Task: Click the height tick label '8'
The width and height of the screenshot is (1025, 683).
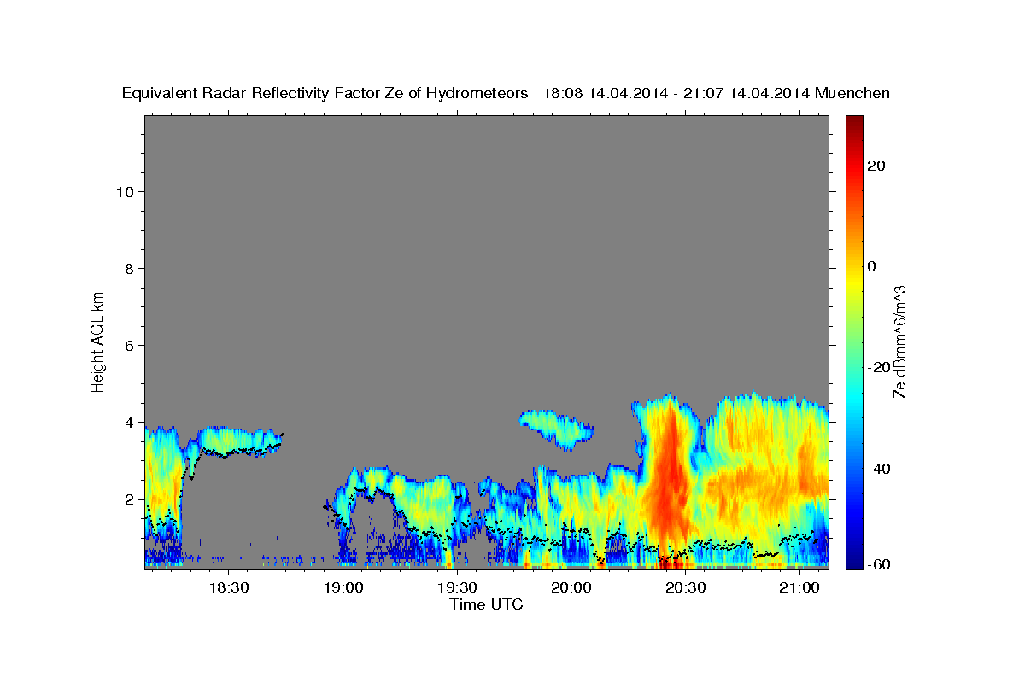Action: (x=129, y=268)
